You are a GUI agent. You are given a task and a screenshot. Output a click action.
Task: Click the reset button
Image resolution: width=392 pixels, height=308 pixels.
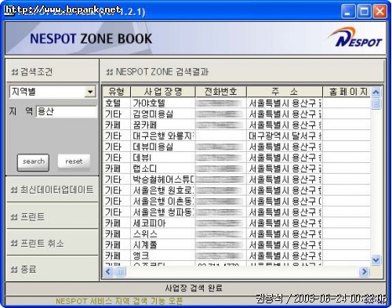tap(74, 161)
